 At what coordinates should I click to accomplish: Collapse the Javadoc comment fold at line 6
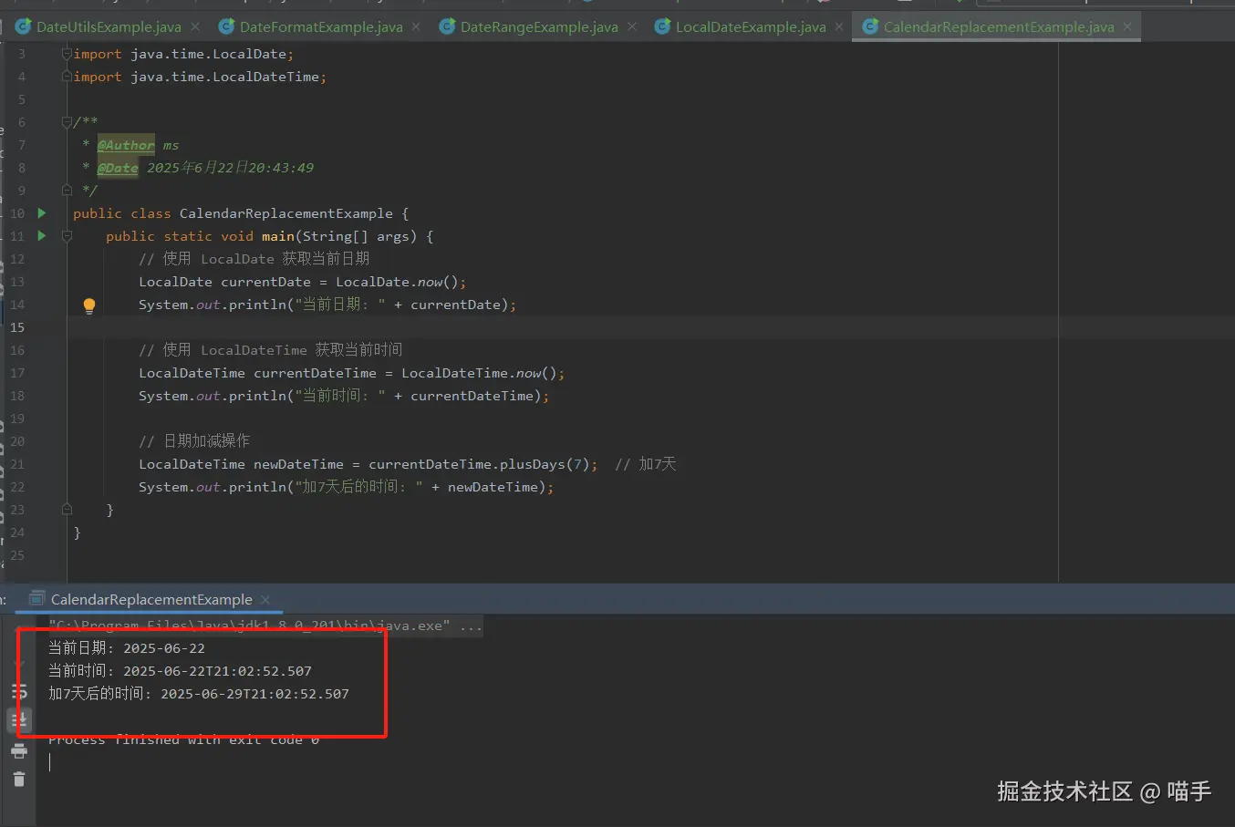67,121
